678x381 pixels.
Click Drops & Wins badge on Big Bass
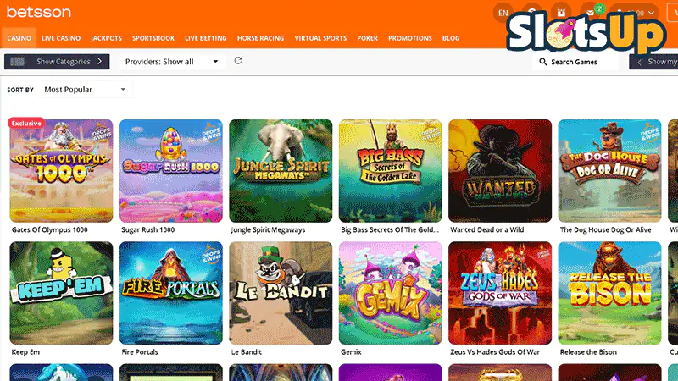point(431,133)
